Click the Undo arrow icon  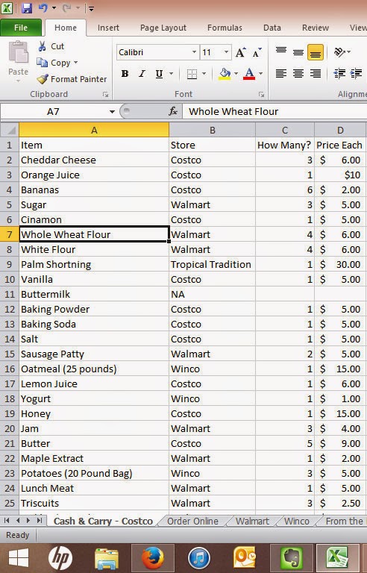[x=43, y=8]
